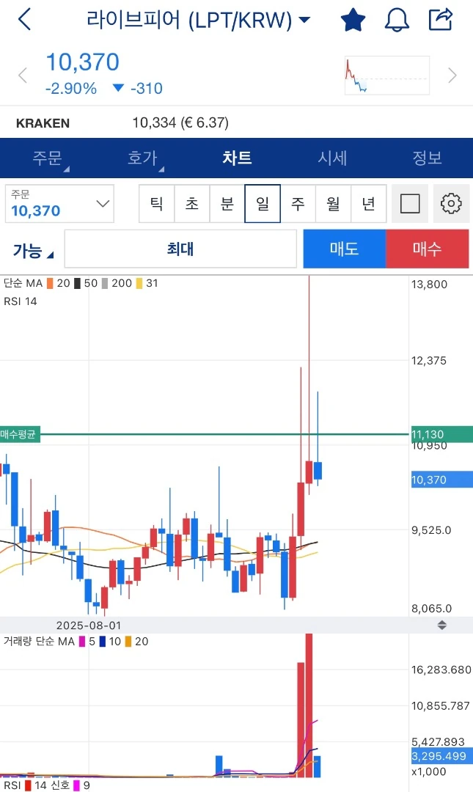The image size is (473, 792).
Task: Tap the orange MA 20 swatch
Action: tap(50, 283)
